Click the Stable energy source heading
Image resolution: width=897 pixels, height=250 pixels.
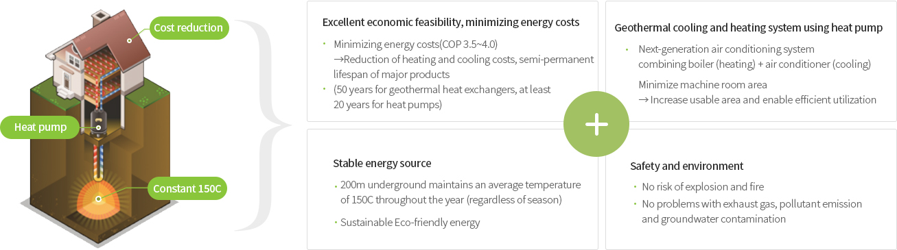(x=382, y=163)
